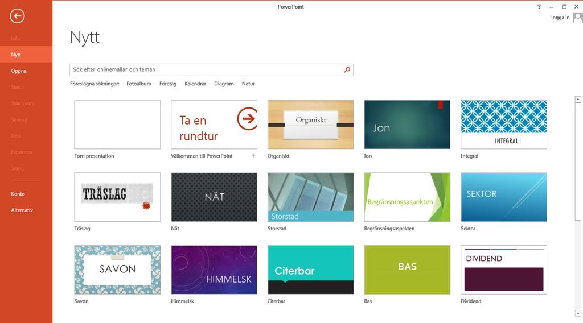Screen dimensions: 583x323
Task: Open the Ta en rundtur thumbnail
Action: [x=214, y=125]
